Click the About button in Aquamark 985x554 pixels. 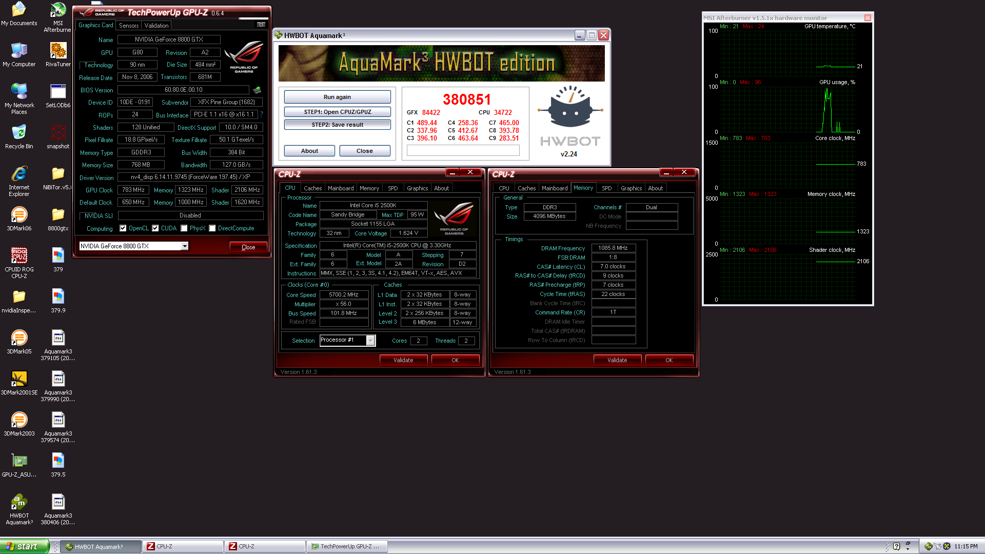coord(309,151)
